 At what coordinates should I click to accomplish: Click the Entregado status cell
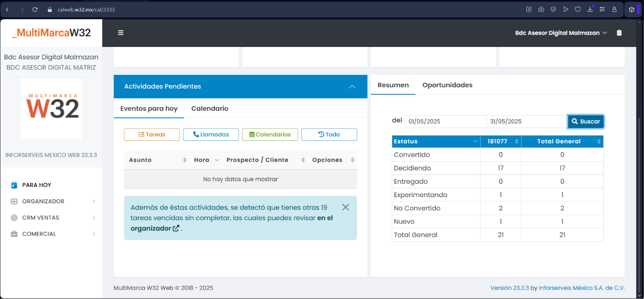coord(436,182)
